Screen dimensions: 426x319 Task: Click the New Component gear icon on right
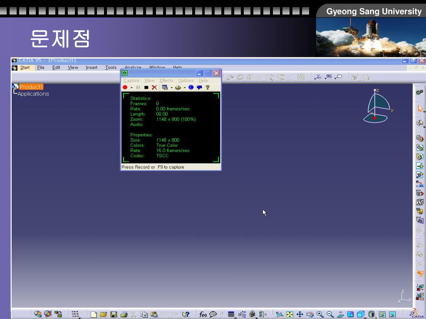click(x=420, y=138)
